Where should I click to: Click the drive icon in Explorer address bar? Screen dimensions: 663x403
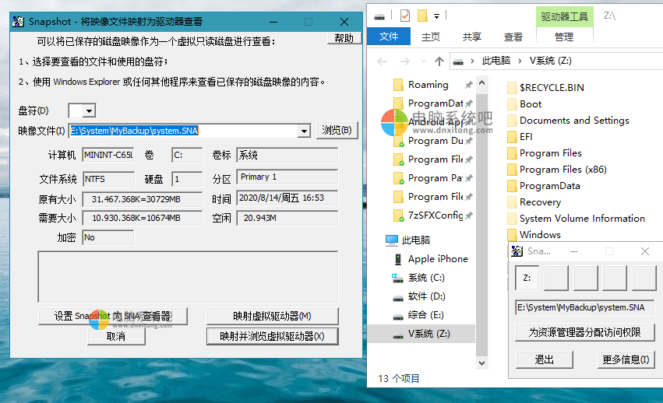point(458,61)
